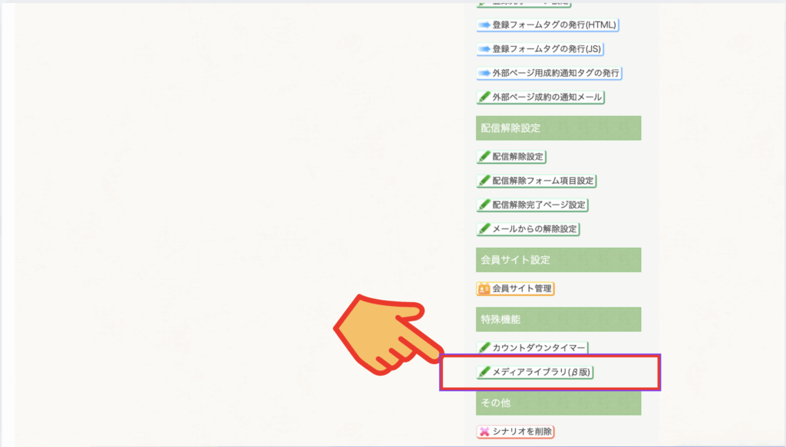Click the pencil icon beside カウントダウンタイマー

(x=484, y=348)
